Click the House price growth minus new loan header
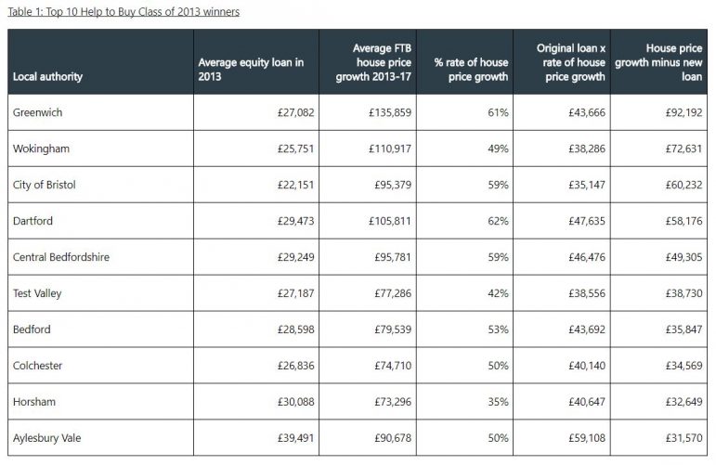716x465 pixels. point(659,61)
